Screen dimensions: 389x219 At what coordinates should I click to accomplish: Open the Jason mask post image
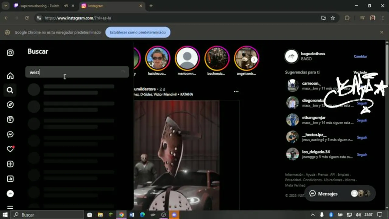(176, 155)
